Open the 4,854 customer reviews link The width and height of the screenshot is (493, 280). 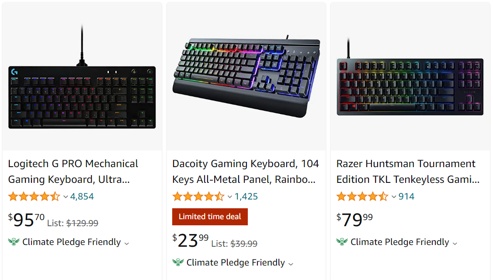(x=82, y=196)
